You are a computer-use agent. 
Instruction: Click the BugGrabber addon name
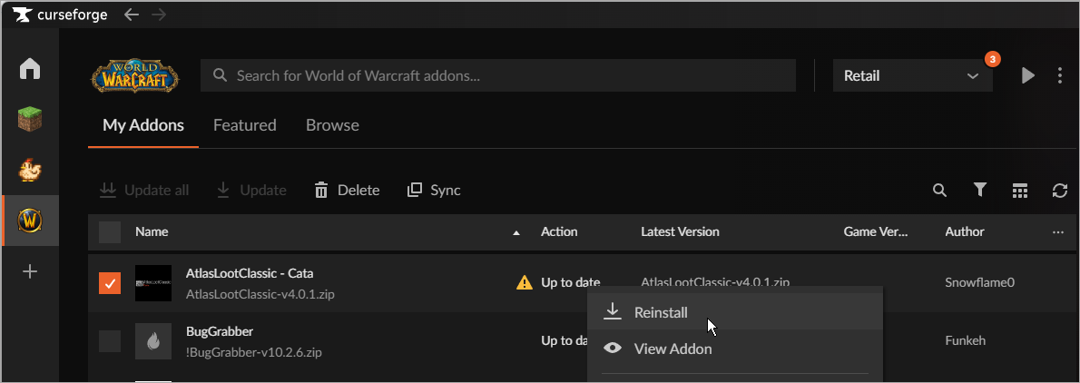(x=220, y=331)
